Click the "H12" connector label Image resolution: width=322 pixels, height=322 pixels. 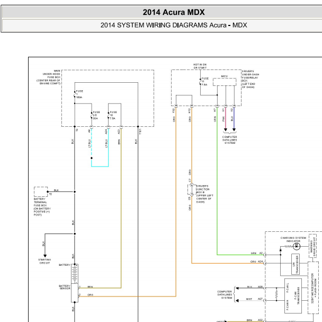pos(190,111)
